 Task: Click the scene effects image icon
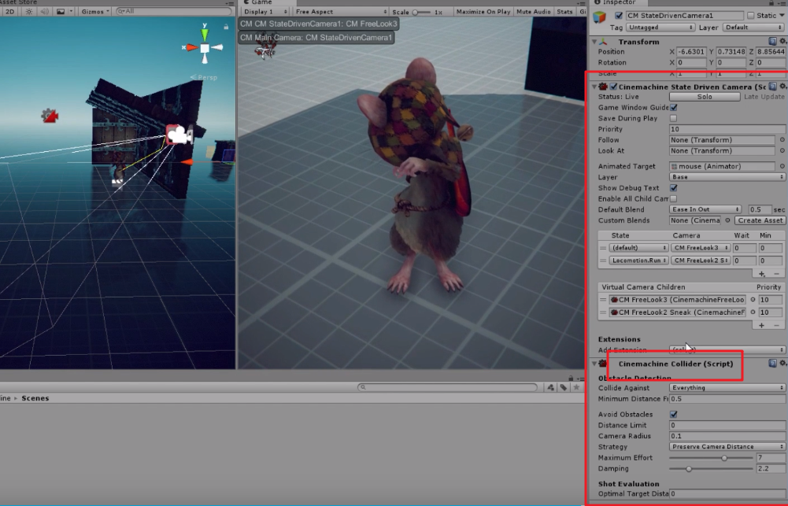tap(61, 11)
